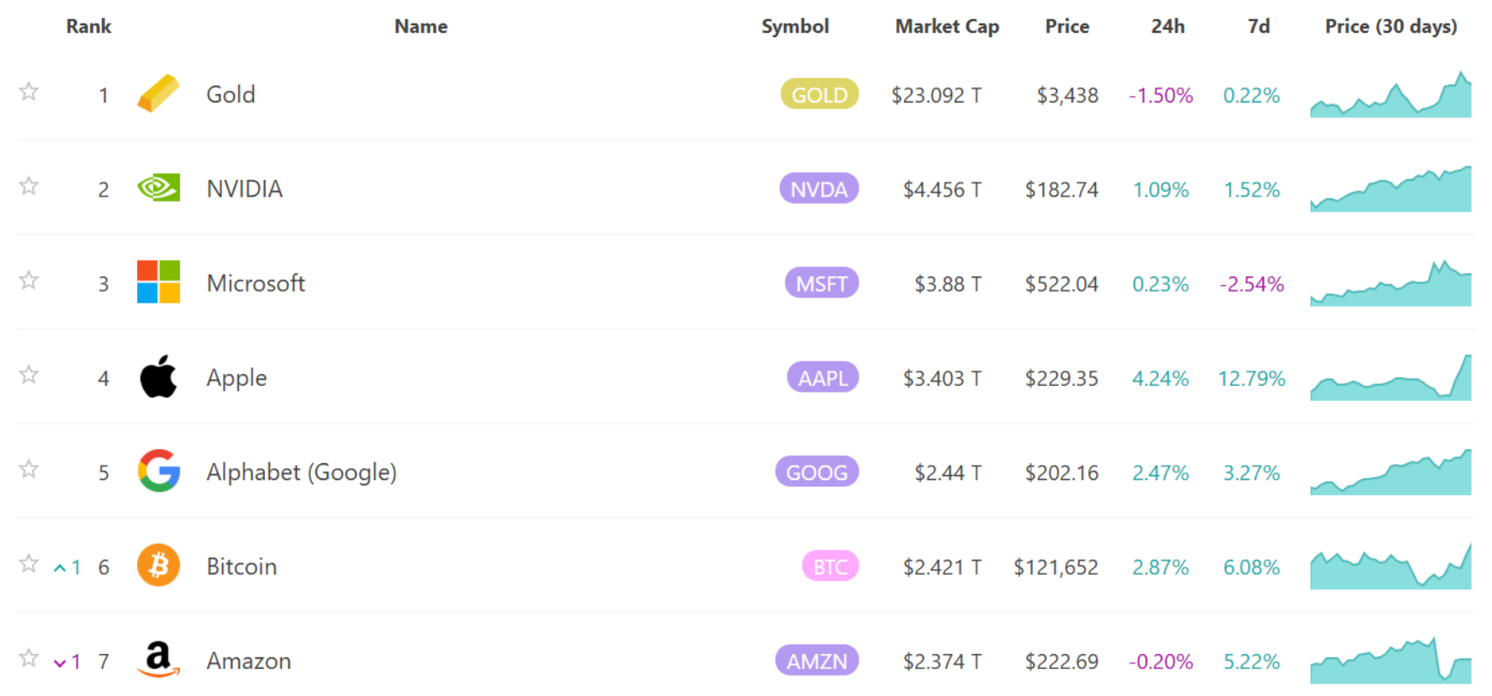The height and width of the screenshot is (696, 1492).
Task: Click Microsoft's $3.88 T market cap
Action: click(948, 283)
